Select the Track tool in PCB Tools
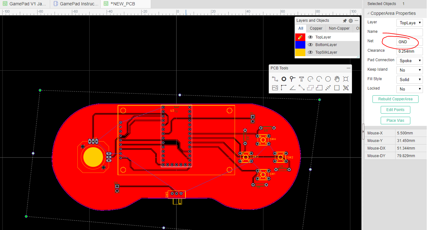434x230 pixels. pyautogui.click(x=275, y=79)
